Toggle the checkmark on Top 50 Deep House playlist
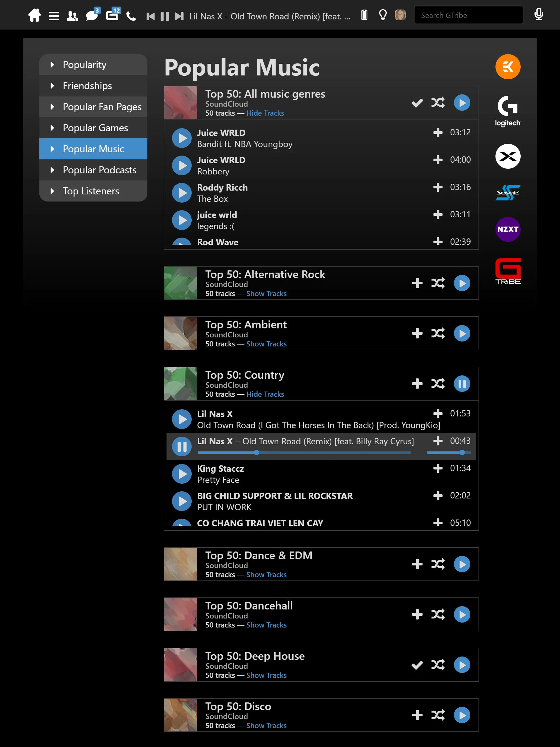The image size is (560, 747). pos(417,665)
